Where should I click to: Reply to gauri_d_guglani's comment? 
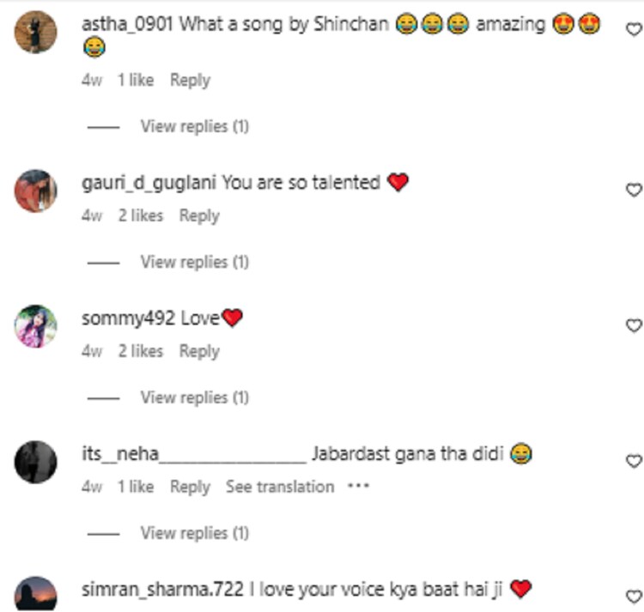coord(199,216)
